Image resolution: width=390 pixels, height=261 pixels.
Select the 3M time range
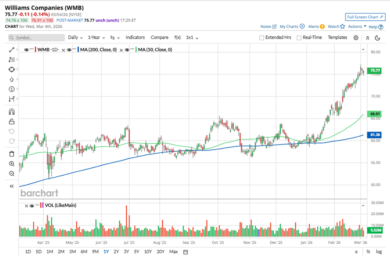73,252
